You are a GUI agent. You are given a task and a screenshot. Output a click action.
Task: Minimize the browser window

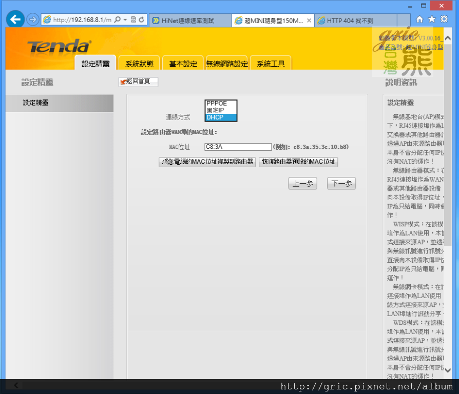pos(410,6)
